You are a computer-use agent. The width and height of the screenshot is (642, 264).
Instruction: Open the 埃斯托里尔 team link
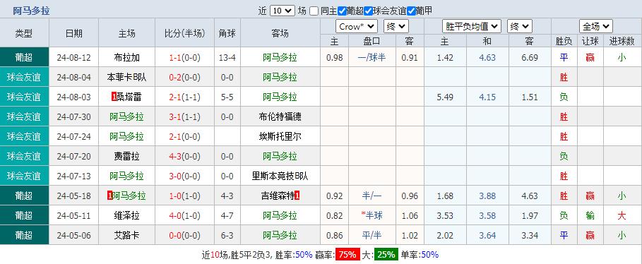pyautogui.click(x=280, y=136)
